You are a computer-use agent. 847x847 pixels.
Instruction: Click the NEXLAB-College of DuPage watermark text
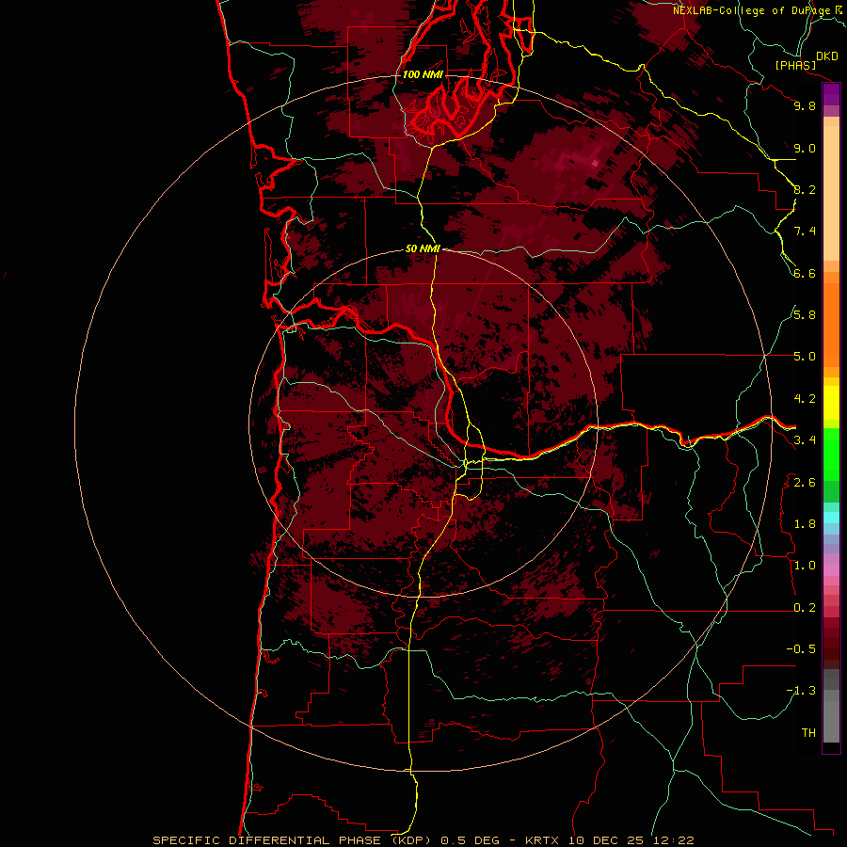(751, 10)
